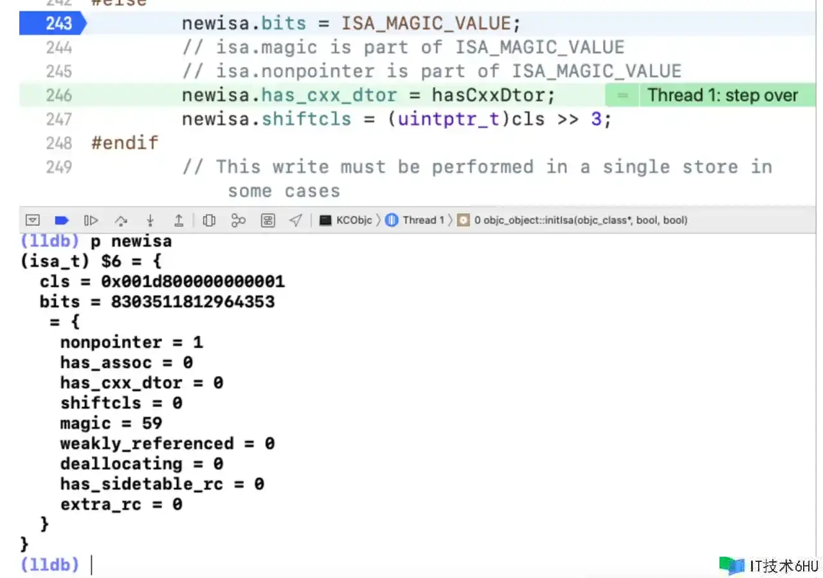
Task: Click the 'Thread 1: step over' annotation
Action: 722,95
